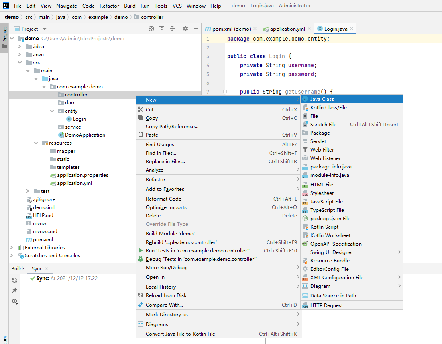Viewport: 442px width, 344px height.
Task: Click the Select Opened File locate icon
Action: point(151,29)
